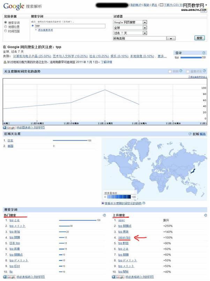Expand 查看关注度随时间变化的趋势 below map

point(103,203)
